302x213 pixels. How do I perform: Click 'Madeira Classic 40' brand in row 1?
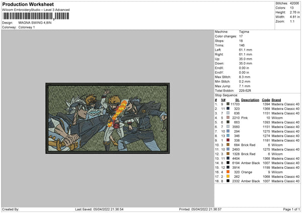pos(285,104)
